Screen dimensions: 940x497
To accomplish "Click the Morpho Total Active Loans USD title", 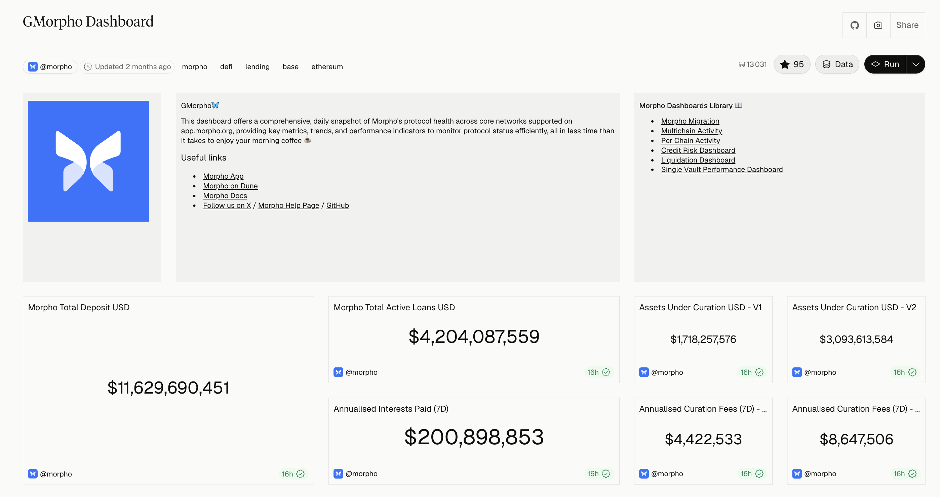I will pyautogui.click(x=394, y=308).
